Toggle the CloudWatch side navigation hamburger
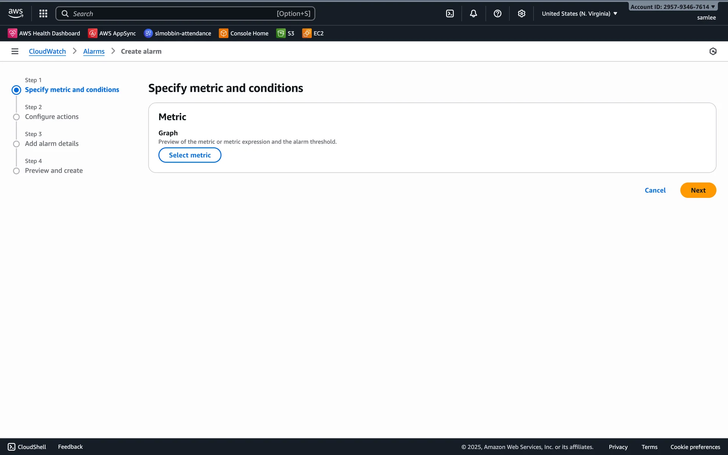 (15, 51)
